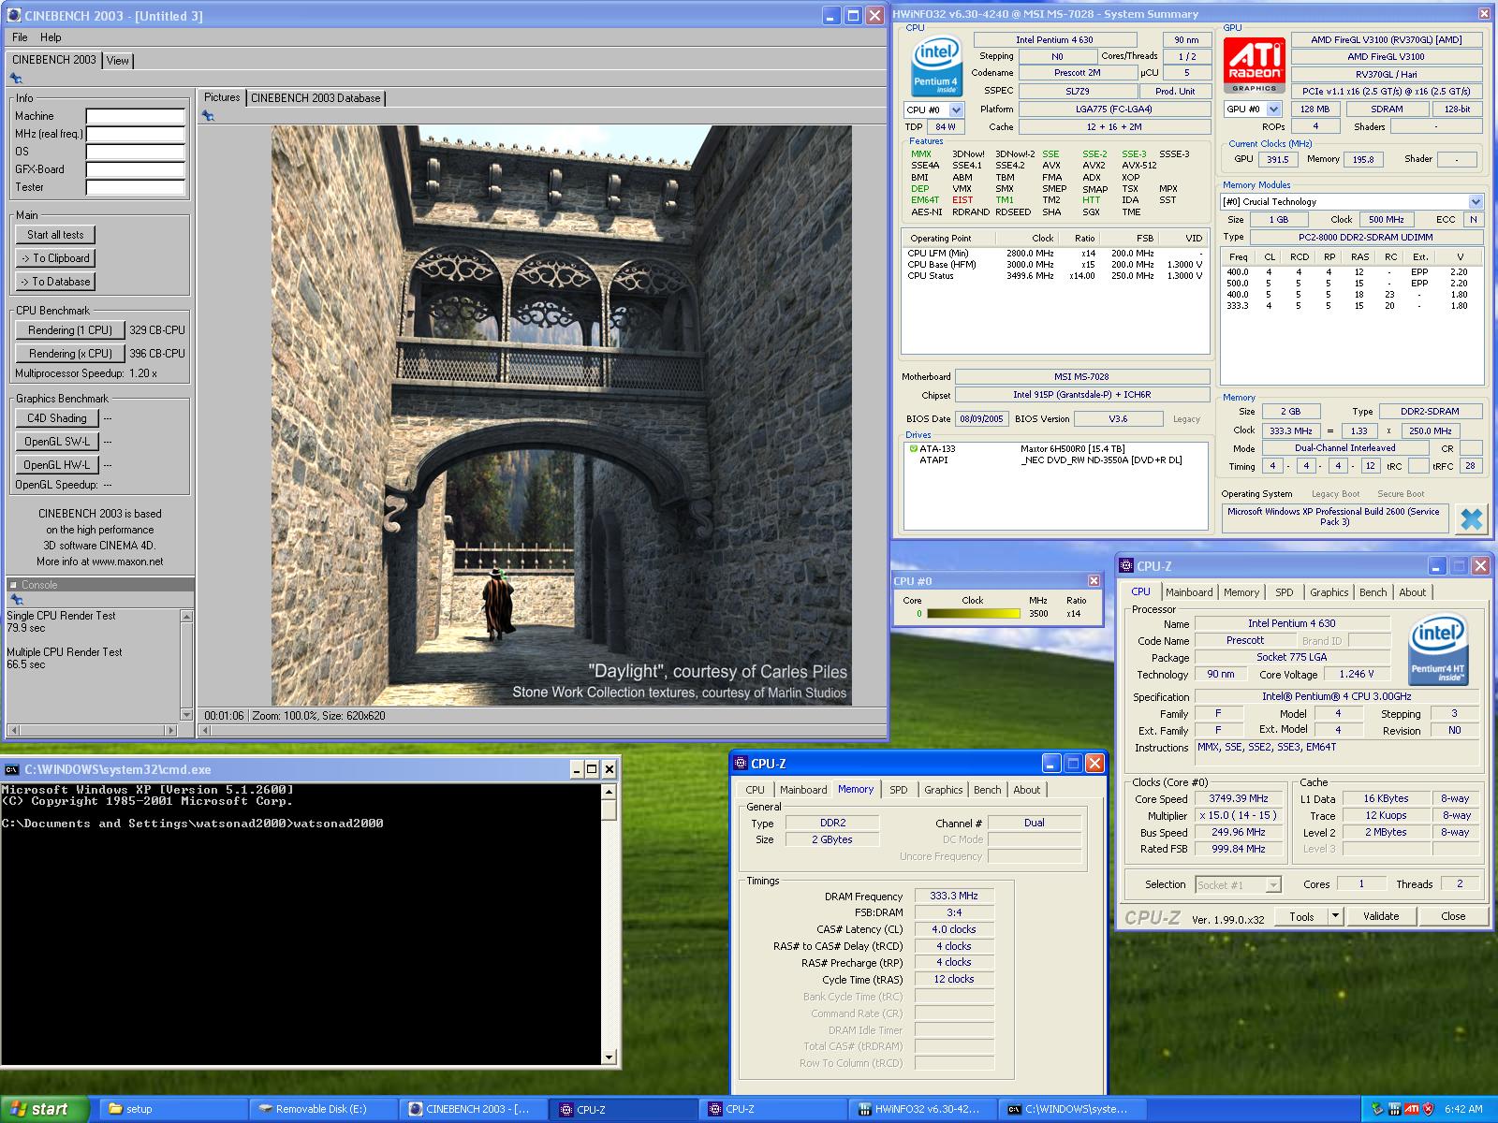1498x1123 pixels.
Task: Switch to HWiNFO32 taskbar button
Action: (922, 1109)
